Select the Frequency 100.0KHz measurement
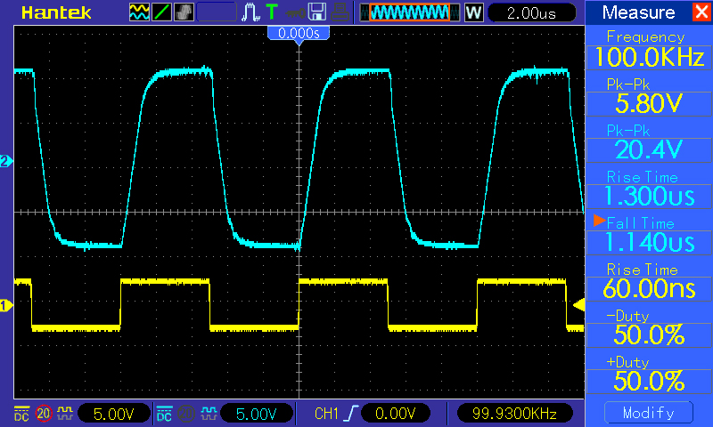Viewport: 713px width, 427px height. pos(649,50)
